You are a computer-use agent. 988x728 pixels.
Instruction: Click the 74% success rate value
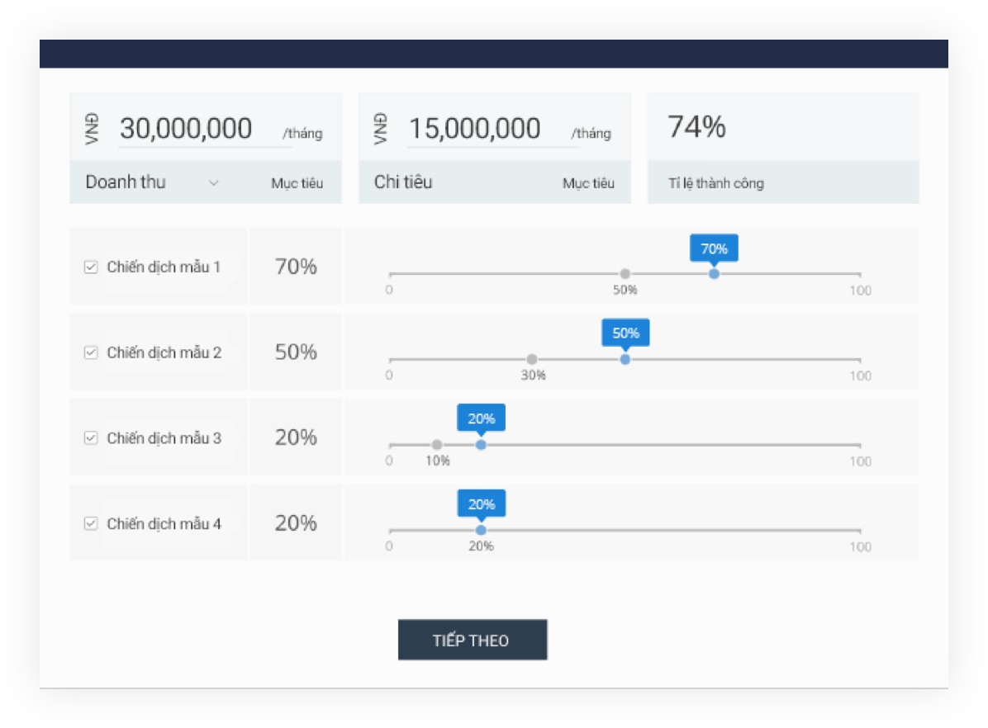coord(696,126)
